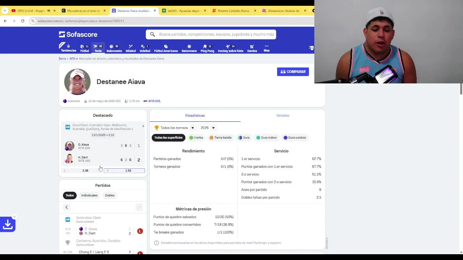Screen dimensions: 463x260
Task: Reload the page
Action: pyautogui.click(x=22, y=21)
